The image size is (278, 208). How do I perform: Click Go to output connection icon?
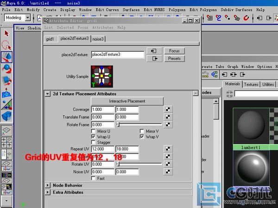pos(154,58)
